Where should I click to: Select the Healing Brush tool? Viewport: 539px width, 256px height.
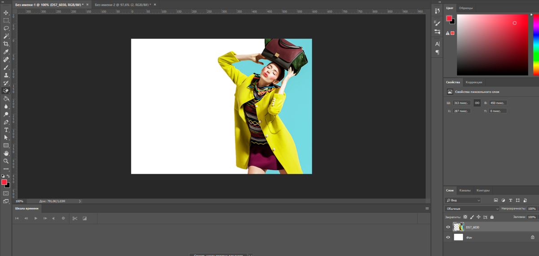coord(6,60)
